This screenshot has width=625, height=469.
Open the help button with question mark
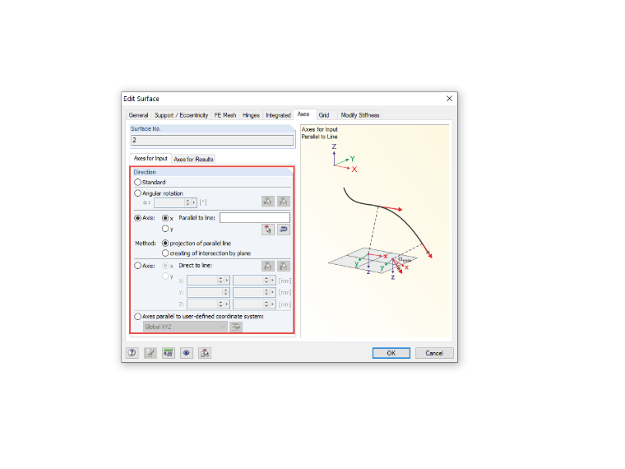[x=132, y=353]
